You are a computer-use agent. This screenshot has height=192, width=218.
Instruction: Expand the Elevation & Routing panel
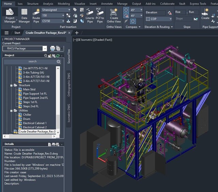pos(158,27)
